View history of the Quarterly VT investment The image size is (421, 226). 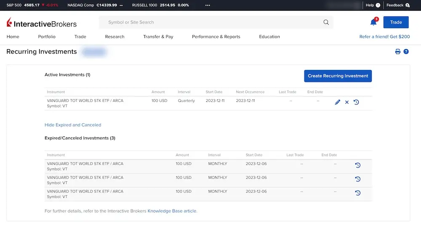356,102
